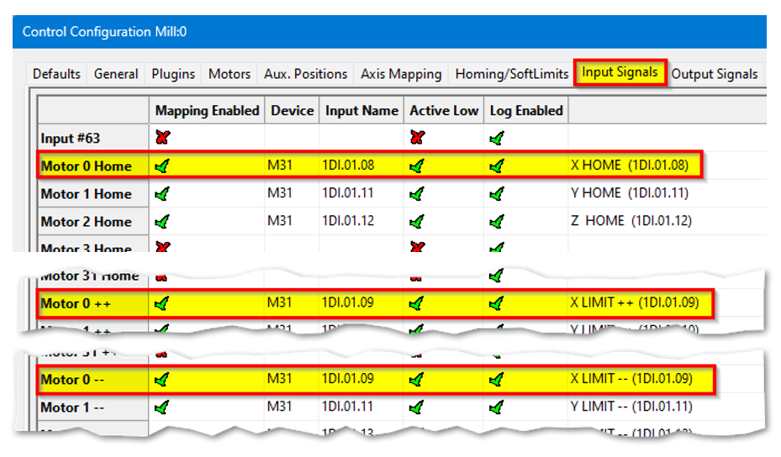Click red X Mapping Enabled for Input #63

(162, 138)
